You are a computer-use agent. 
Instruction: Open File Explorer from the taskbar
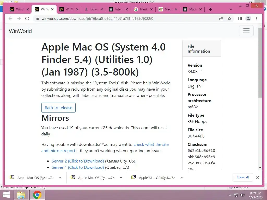21,195
